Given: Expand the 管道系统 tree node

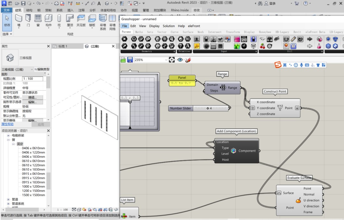Looking at the screenshot, I should [x=8, y=203].
